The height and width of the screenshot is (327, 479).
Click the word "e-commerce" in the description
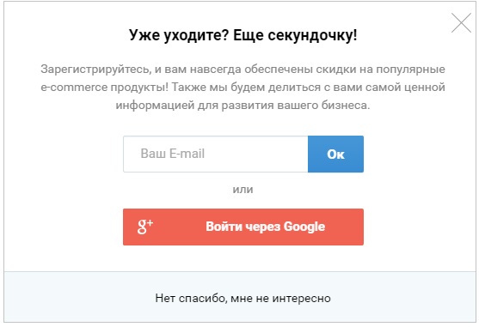point(74,88)
